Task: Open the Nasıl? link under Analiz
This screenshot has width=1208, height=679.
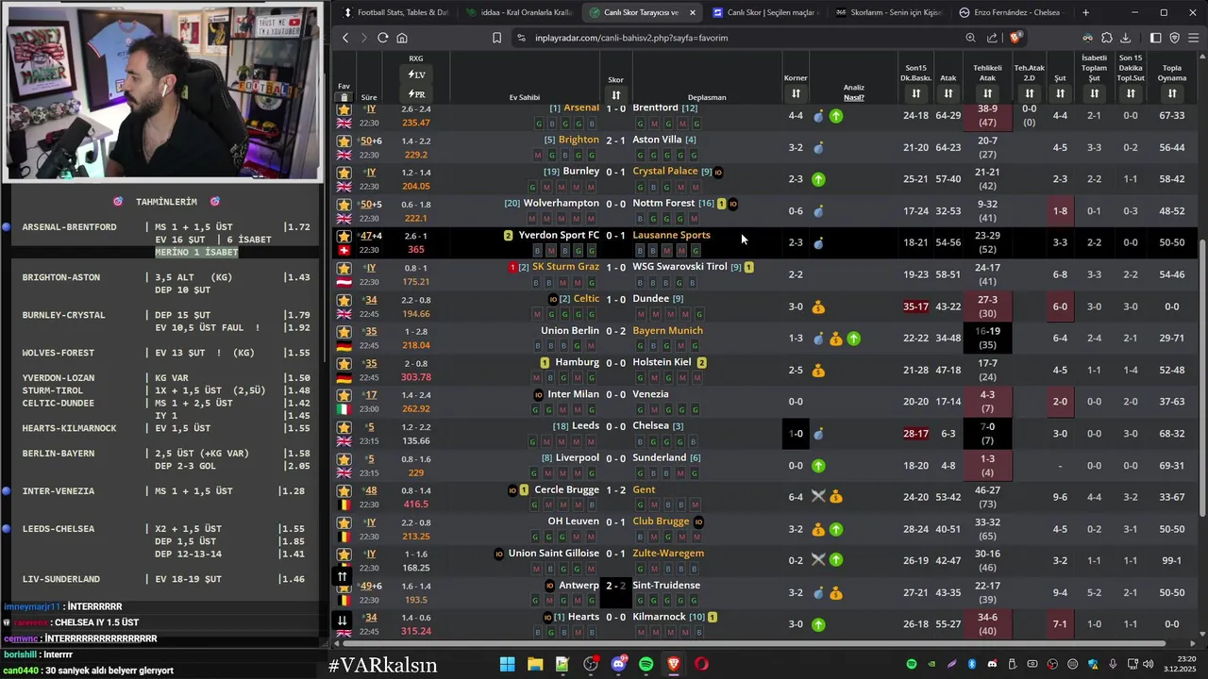Action: [853, 97]
